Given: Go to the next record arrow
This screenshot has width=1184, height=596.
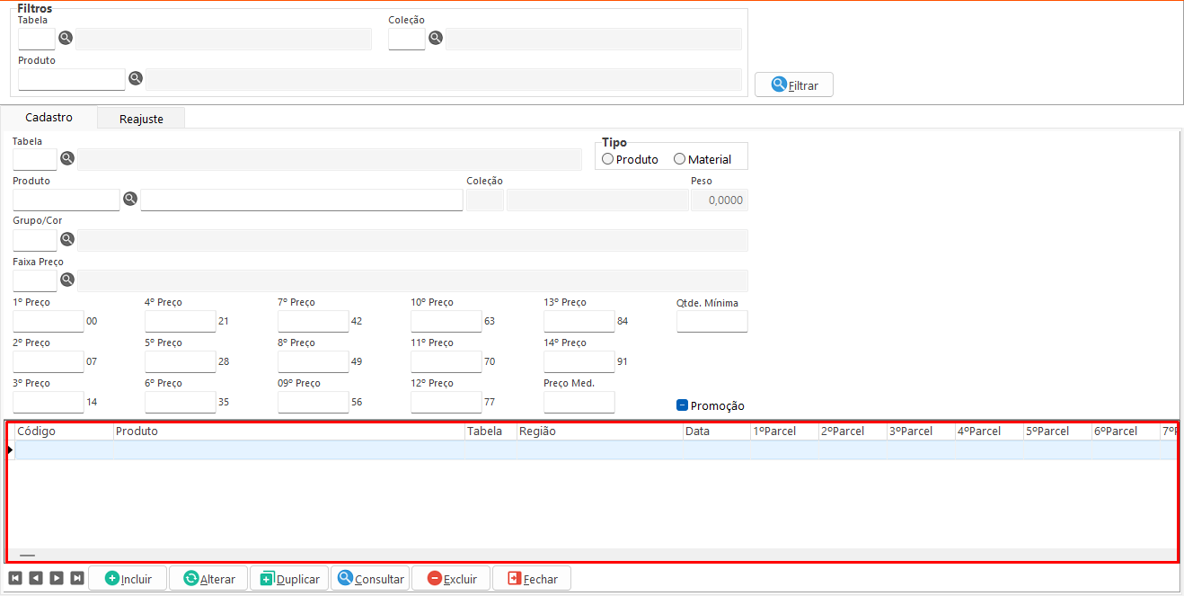Looking at the screenshot, I should coord(57,578).
